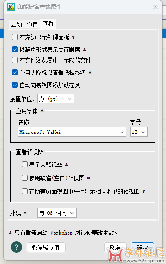Click the green help question mark icon
Screen dimensions: 166x264
coord(17,247)
